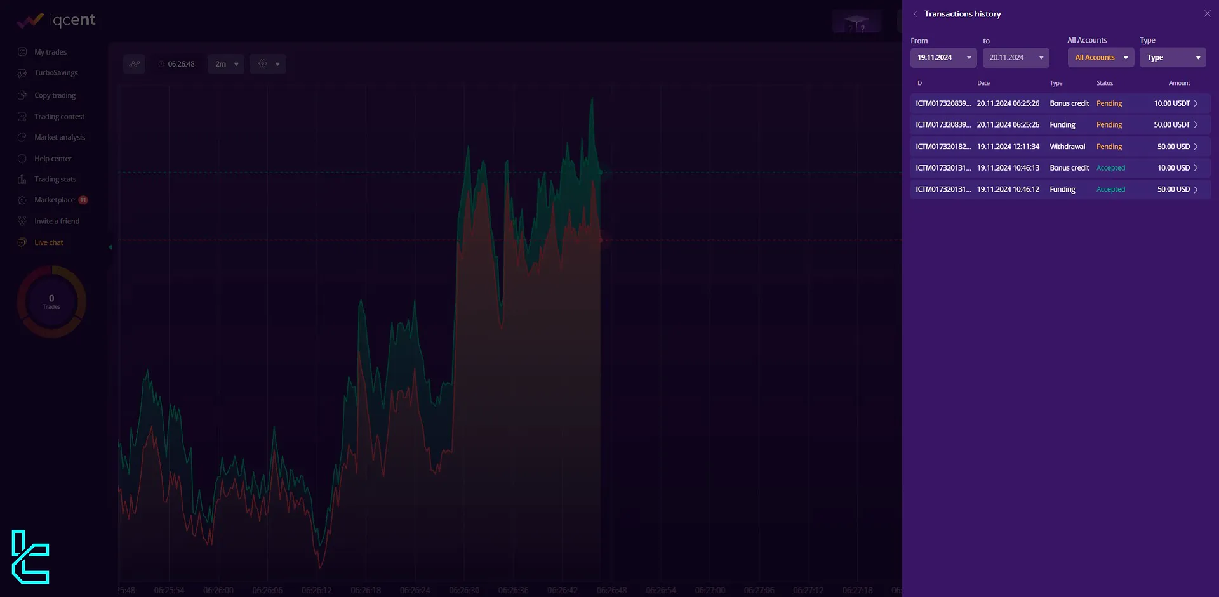
Task: Open Trading contest in sidebar
Action: [x=59, y=117]
